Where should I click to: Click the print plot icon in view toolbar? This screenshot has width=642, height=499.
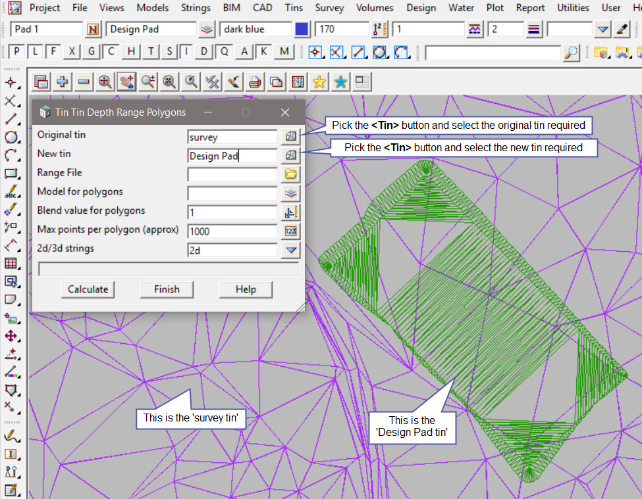pos(255,82)
